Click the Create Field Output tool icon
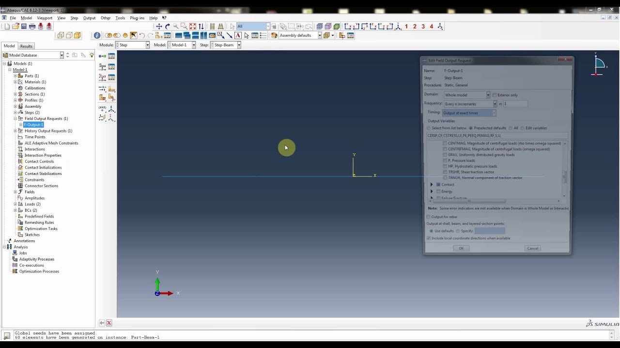Screen dimensions: 620x348 (102, 67)
